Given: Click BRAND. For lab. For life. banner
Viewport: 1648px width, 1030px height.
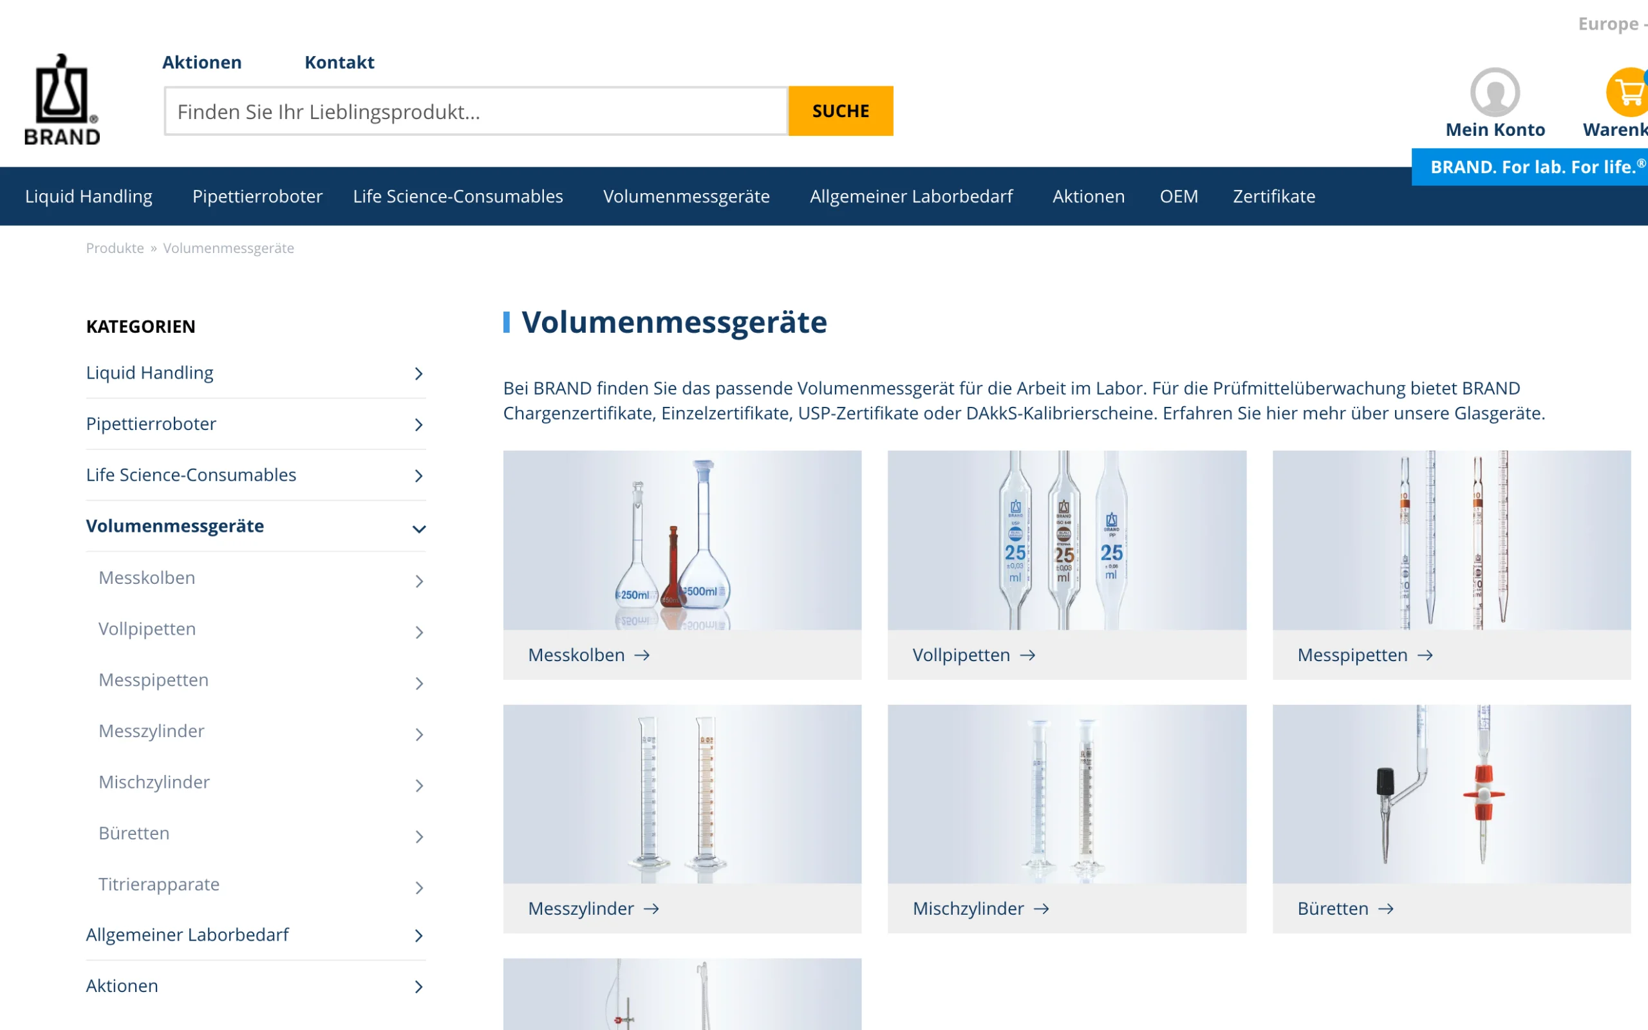Looking at the screenshot, I should point(1530,167).
